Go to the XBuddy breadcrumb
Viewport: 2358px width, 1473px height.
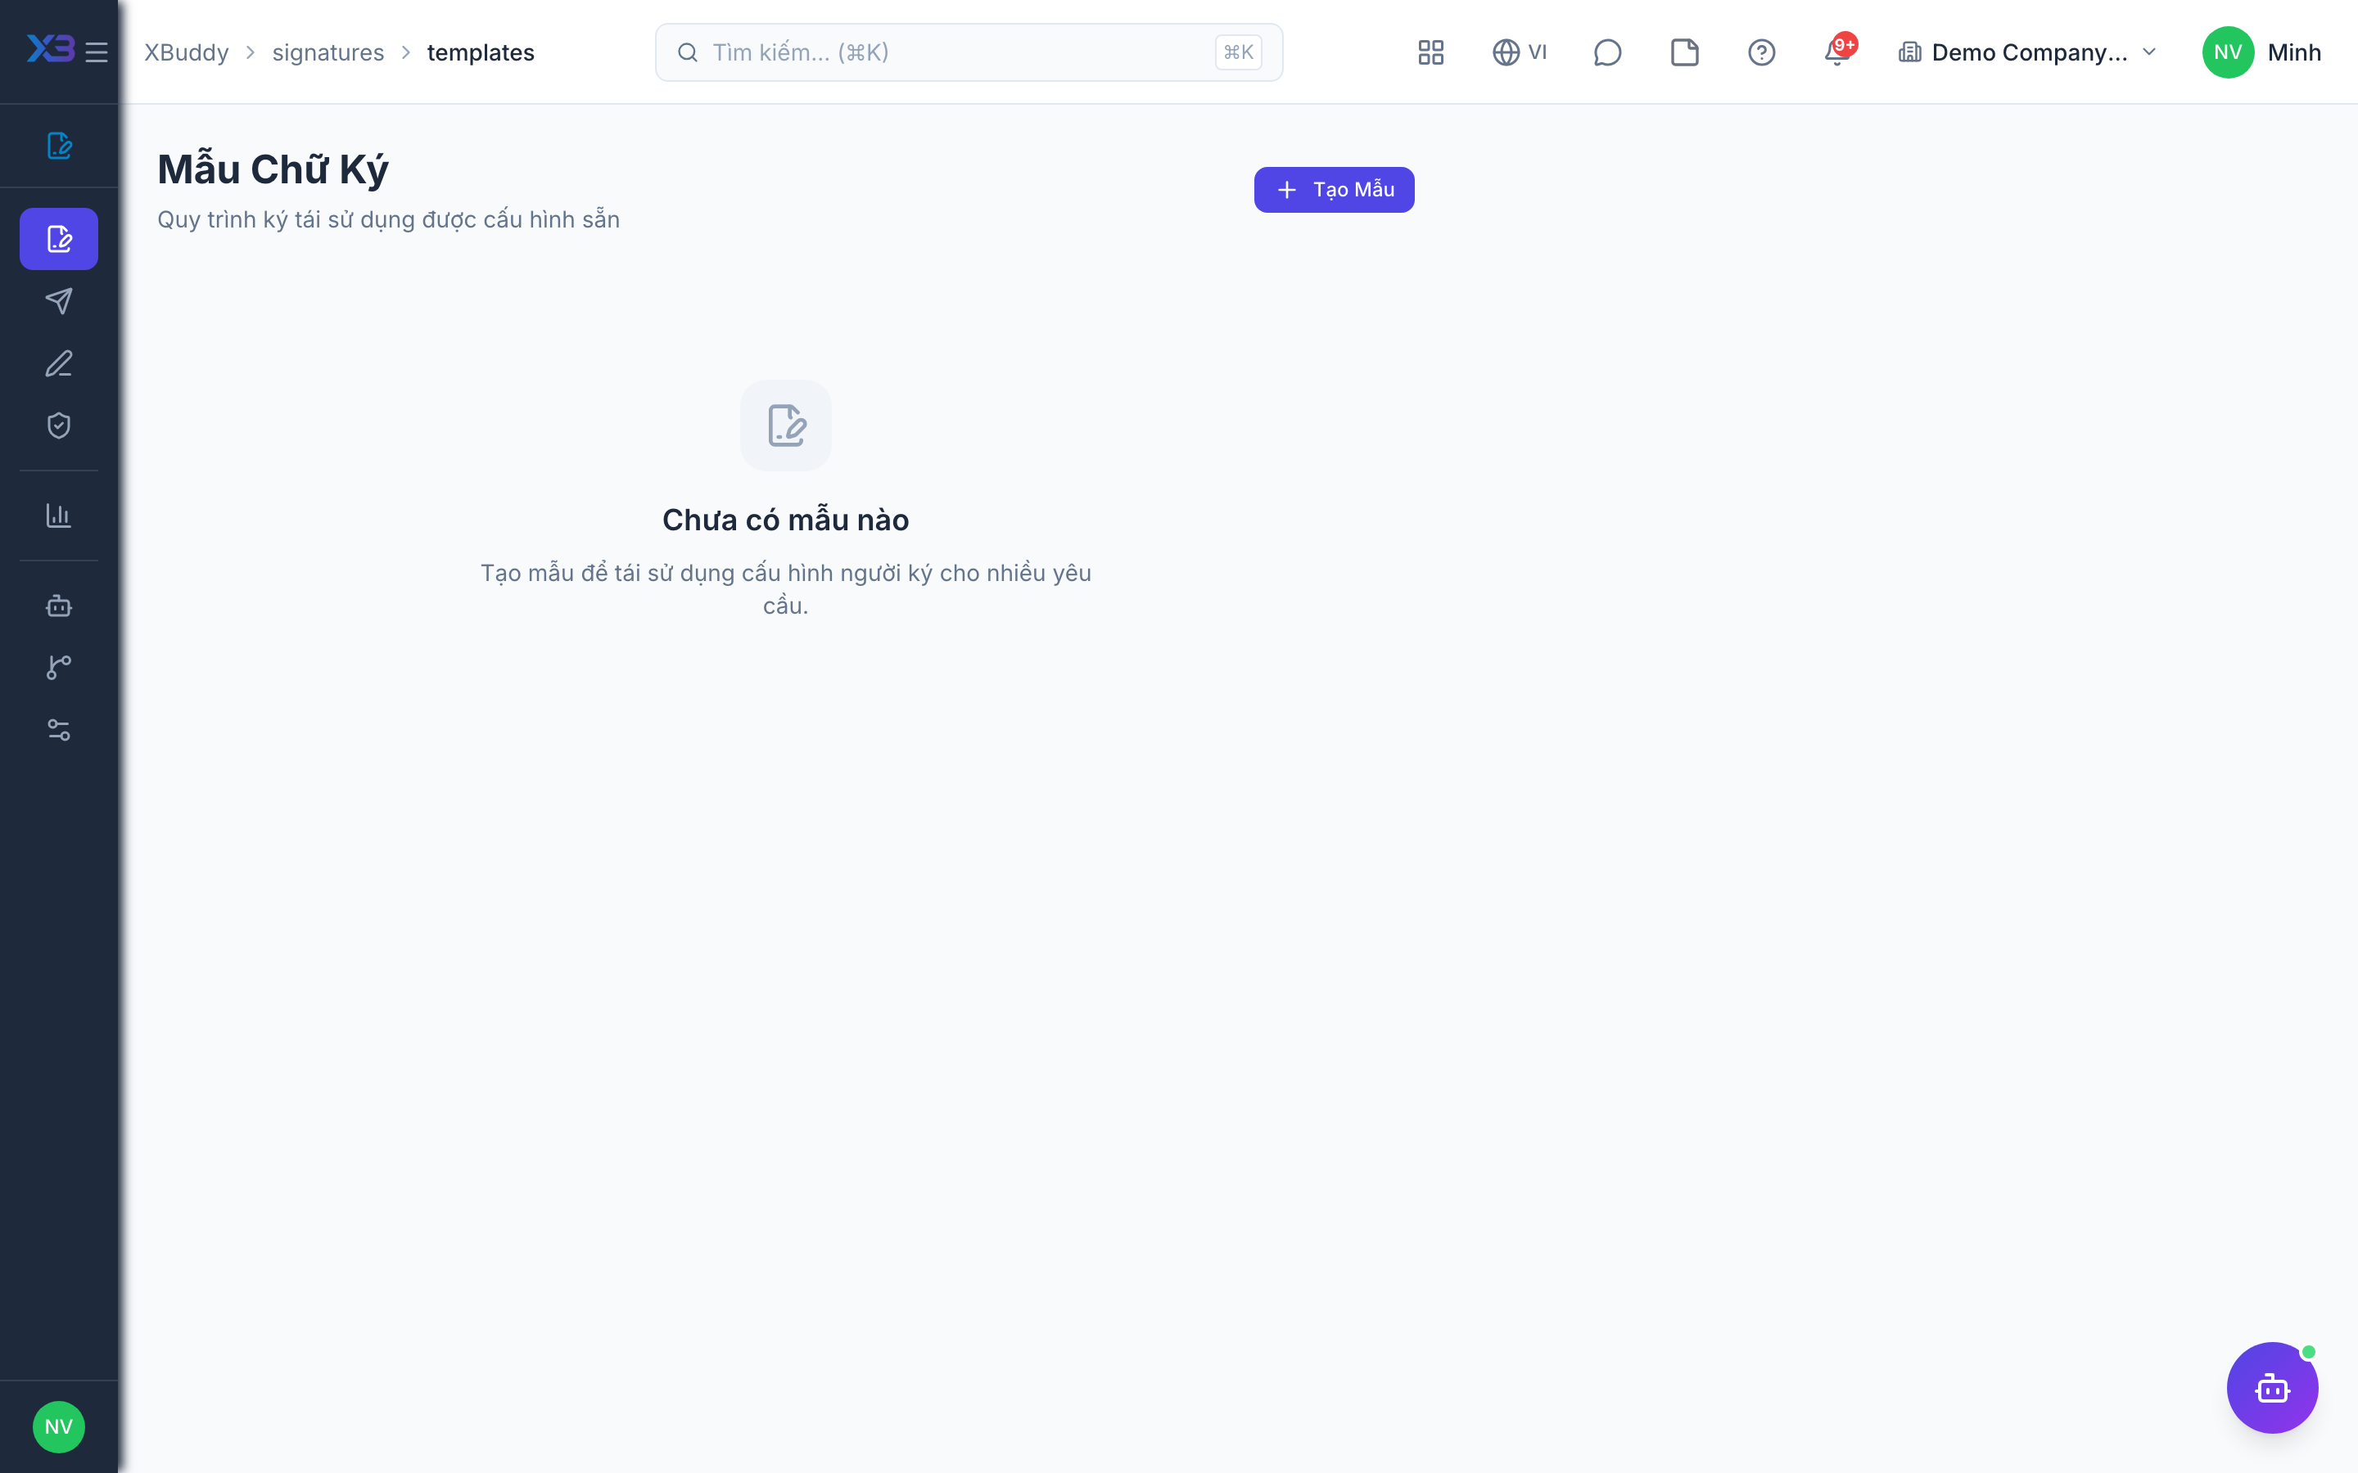tap(186, 52)
